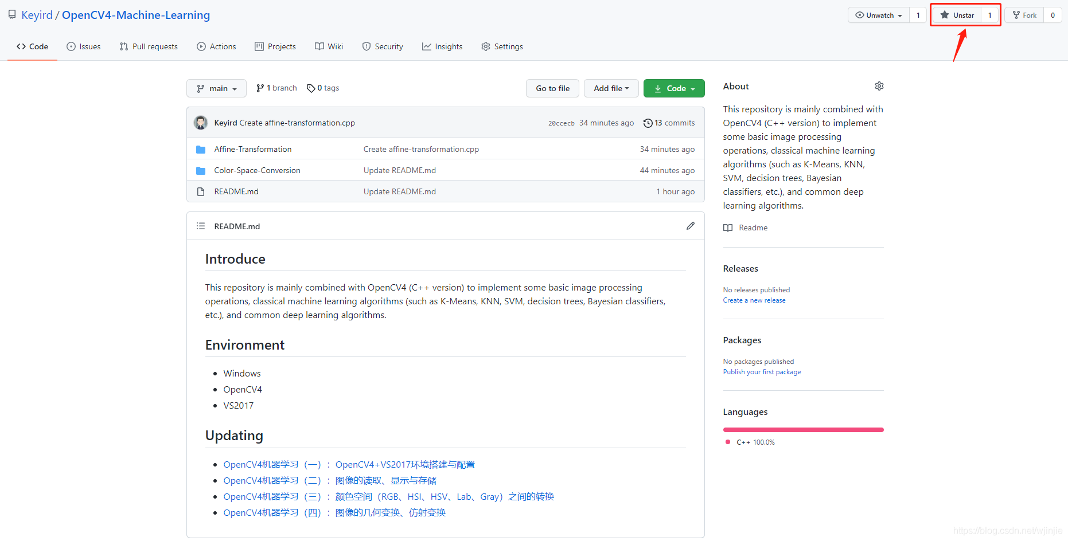1068x541 pixels.
Task: Fork this repository
Action: [1024, 15]
